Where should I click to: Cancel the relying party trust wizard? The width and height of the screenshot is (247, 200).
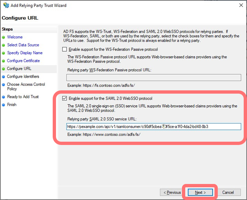click(x=228, y=192)
